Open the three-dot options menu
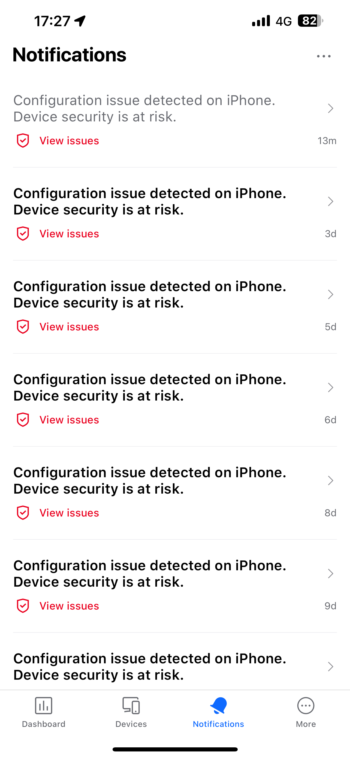Screen dimensions: 350x758 click(324, 56)
